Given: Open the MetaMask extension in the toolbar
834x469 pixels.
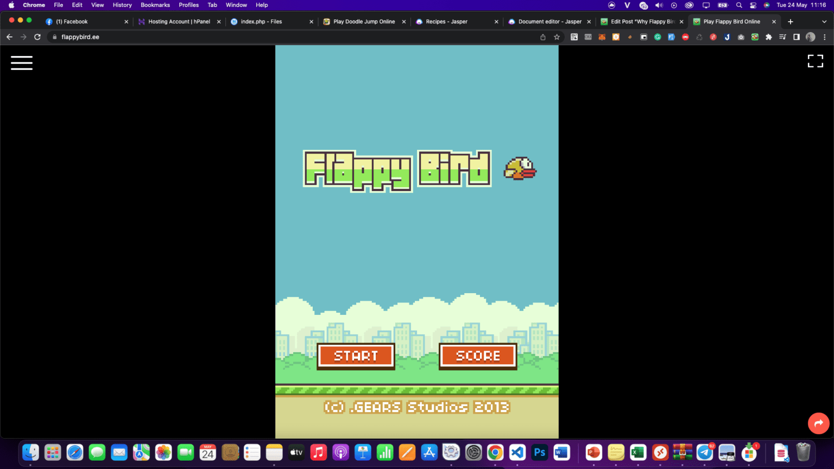Looking at the screenshot, I should coord(602,37).
